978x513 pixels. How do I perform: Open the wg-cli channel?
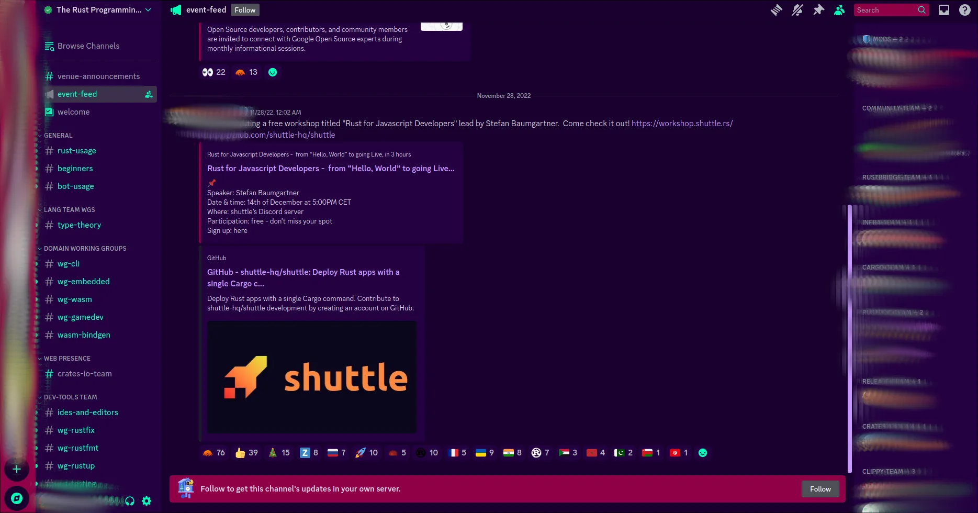coord(98,264)
